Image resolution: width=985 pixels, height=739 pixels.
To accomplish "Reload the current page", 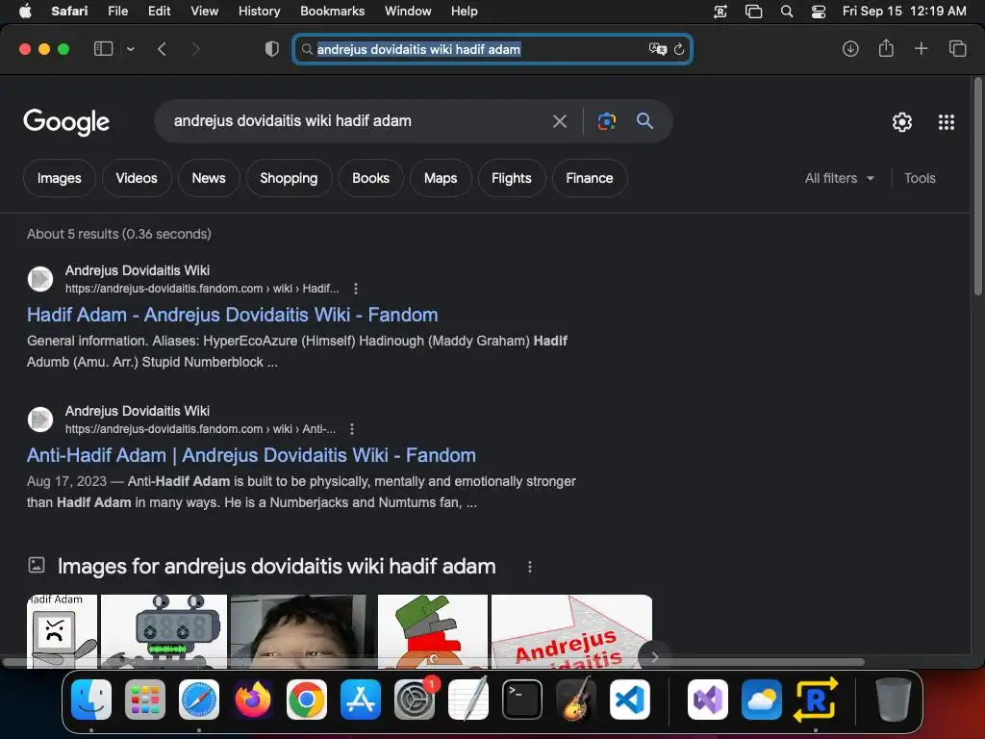I will pyautogui.click(x=679, y=49).
